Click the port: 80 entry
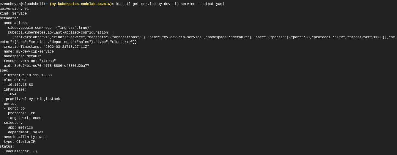Image resolution: width=397 pixels, height=155 pixels. coord(16,109)
